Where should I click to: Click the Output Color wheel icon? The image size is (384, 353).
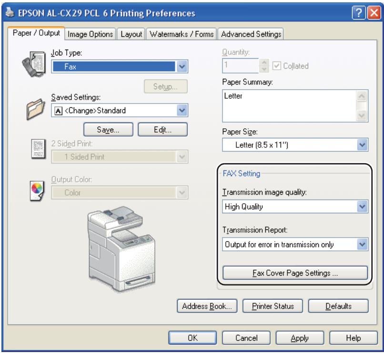(x=37, y=191)
